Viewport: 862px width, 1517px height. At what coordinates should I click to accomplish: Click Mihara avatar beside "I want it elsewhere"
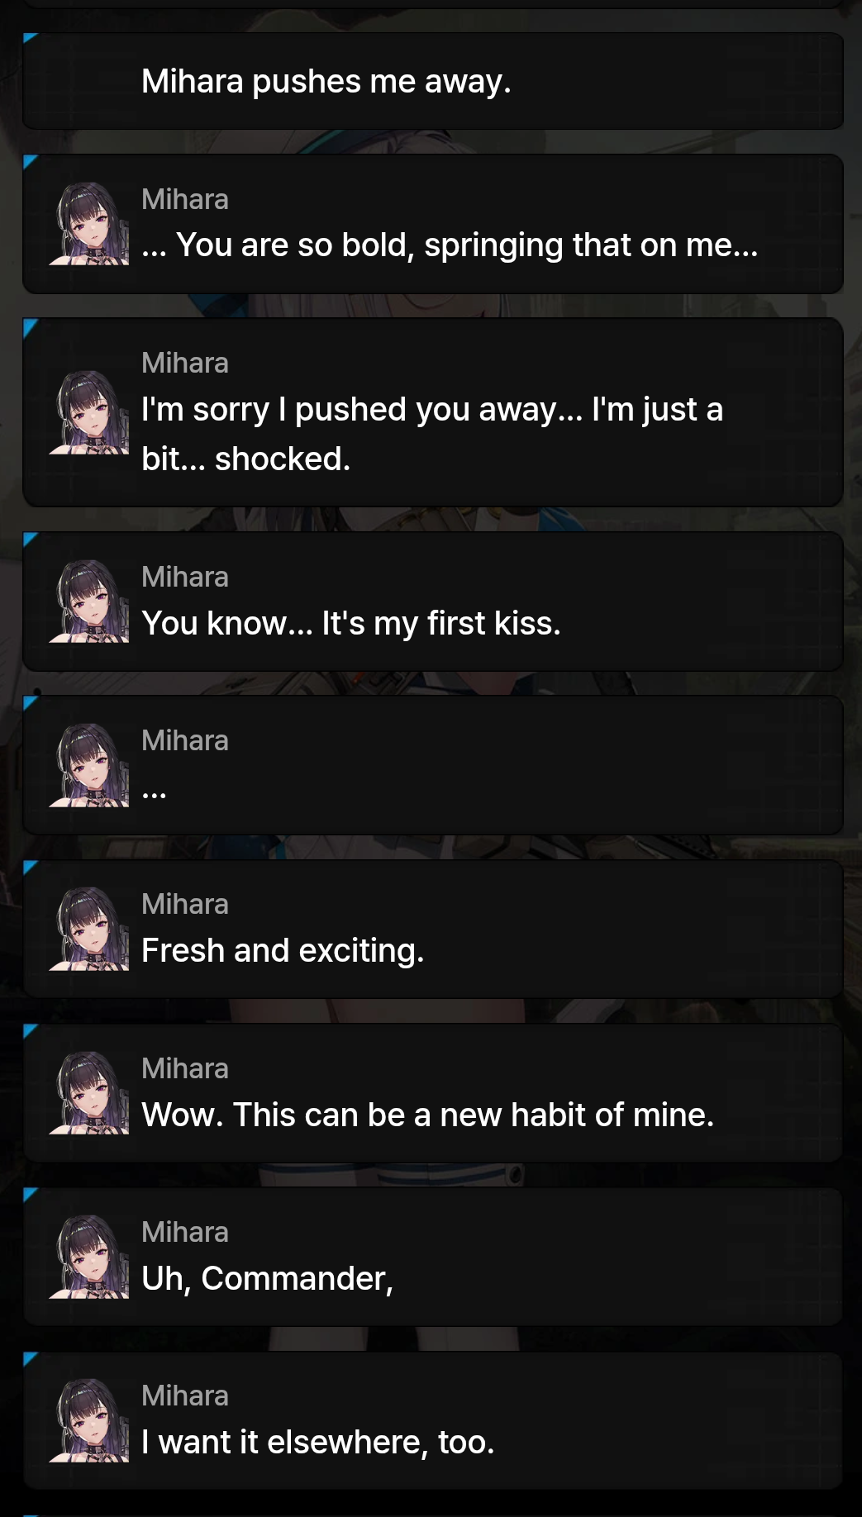tap(89, 1420)
